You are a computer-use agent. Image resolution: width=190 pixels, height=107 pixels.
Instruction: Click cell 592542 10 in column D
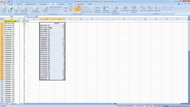[47, 77]
